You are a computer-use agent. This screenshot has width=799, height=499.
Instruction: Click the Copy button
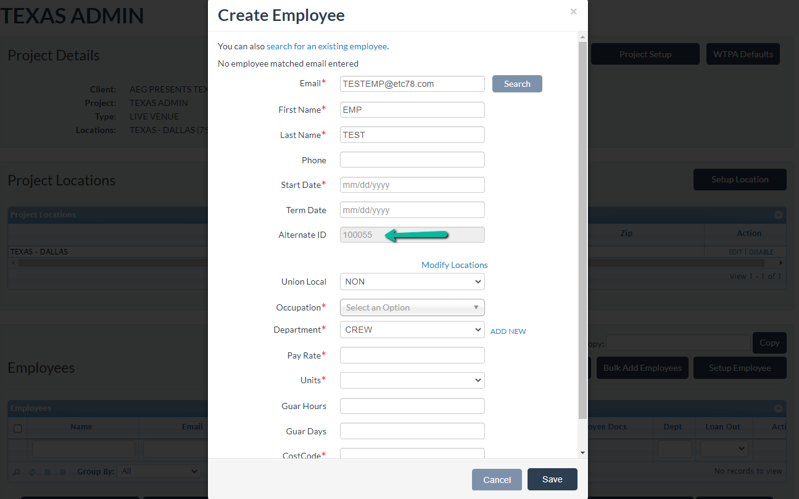pos(769,343)
